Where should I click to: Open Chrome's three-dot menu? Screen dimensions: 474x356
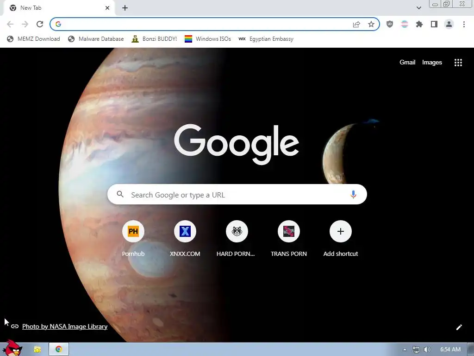coord(464,24)
